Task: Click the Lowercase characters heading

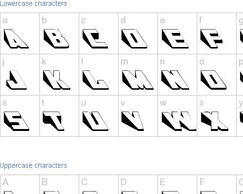Action: 33,3
